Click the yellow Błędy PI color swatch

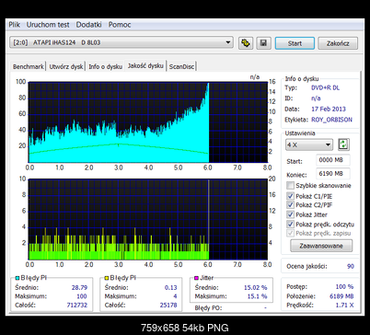[x=107, y=278]
